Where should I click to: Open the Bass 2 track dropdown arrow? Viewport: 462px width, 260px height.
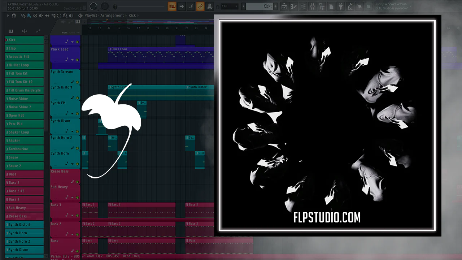tap(72, 235)
